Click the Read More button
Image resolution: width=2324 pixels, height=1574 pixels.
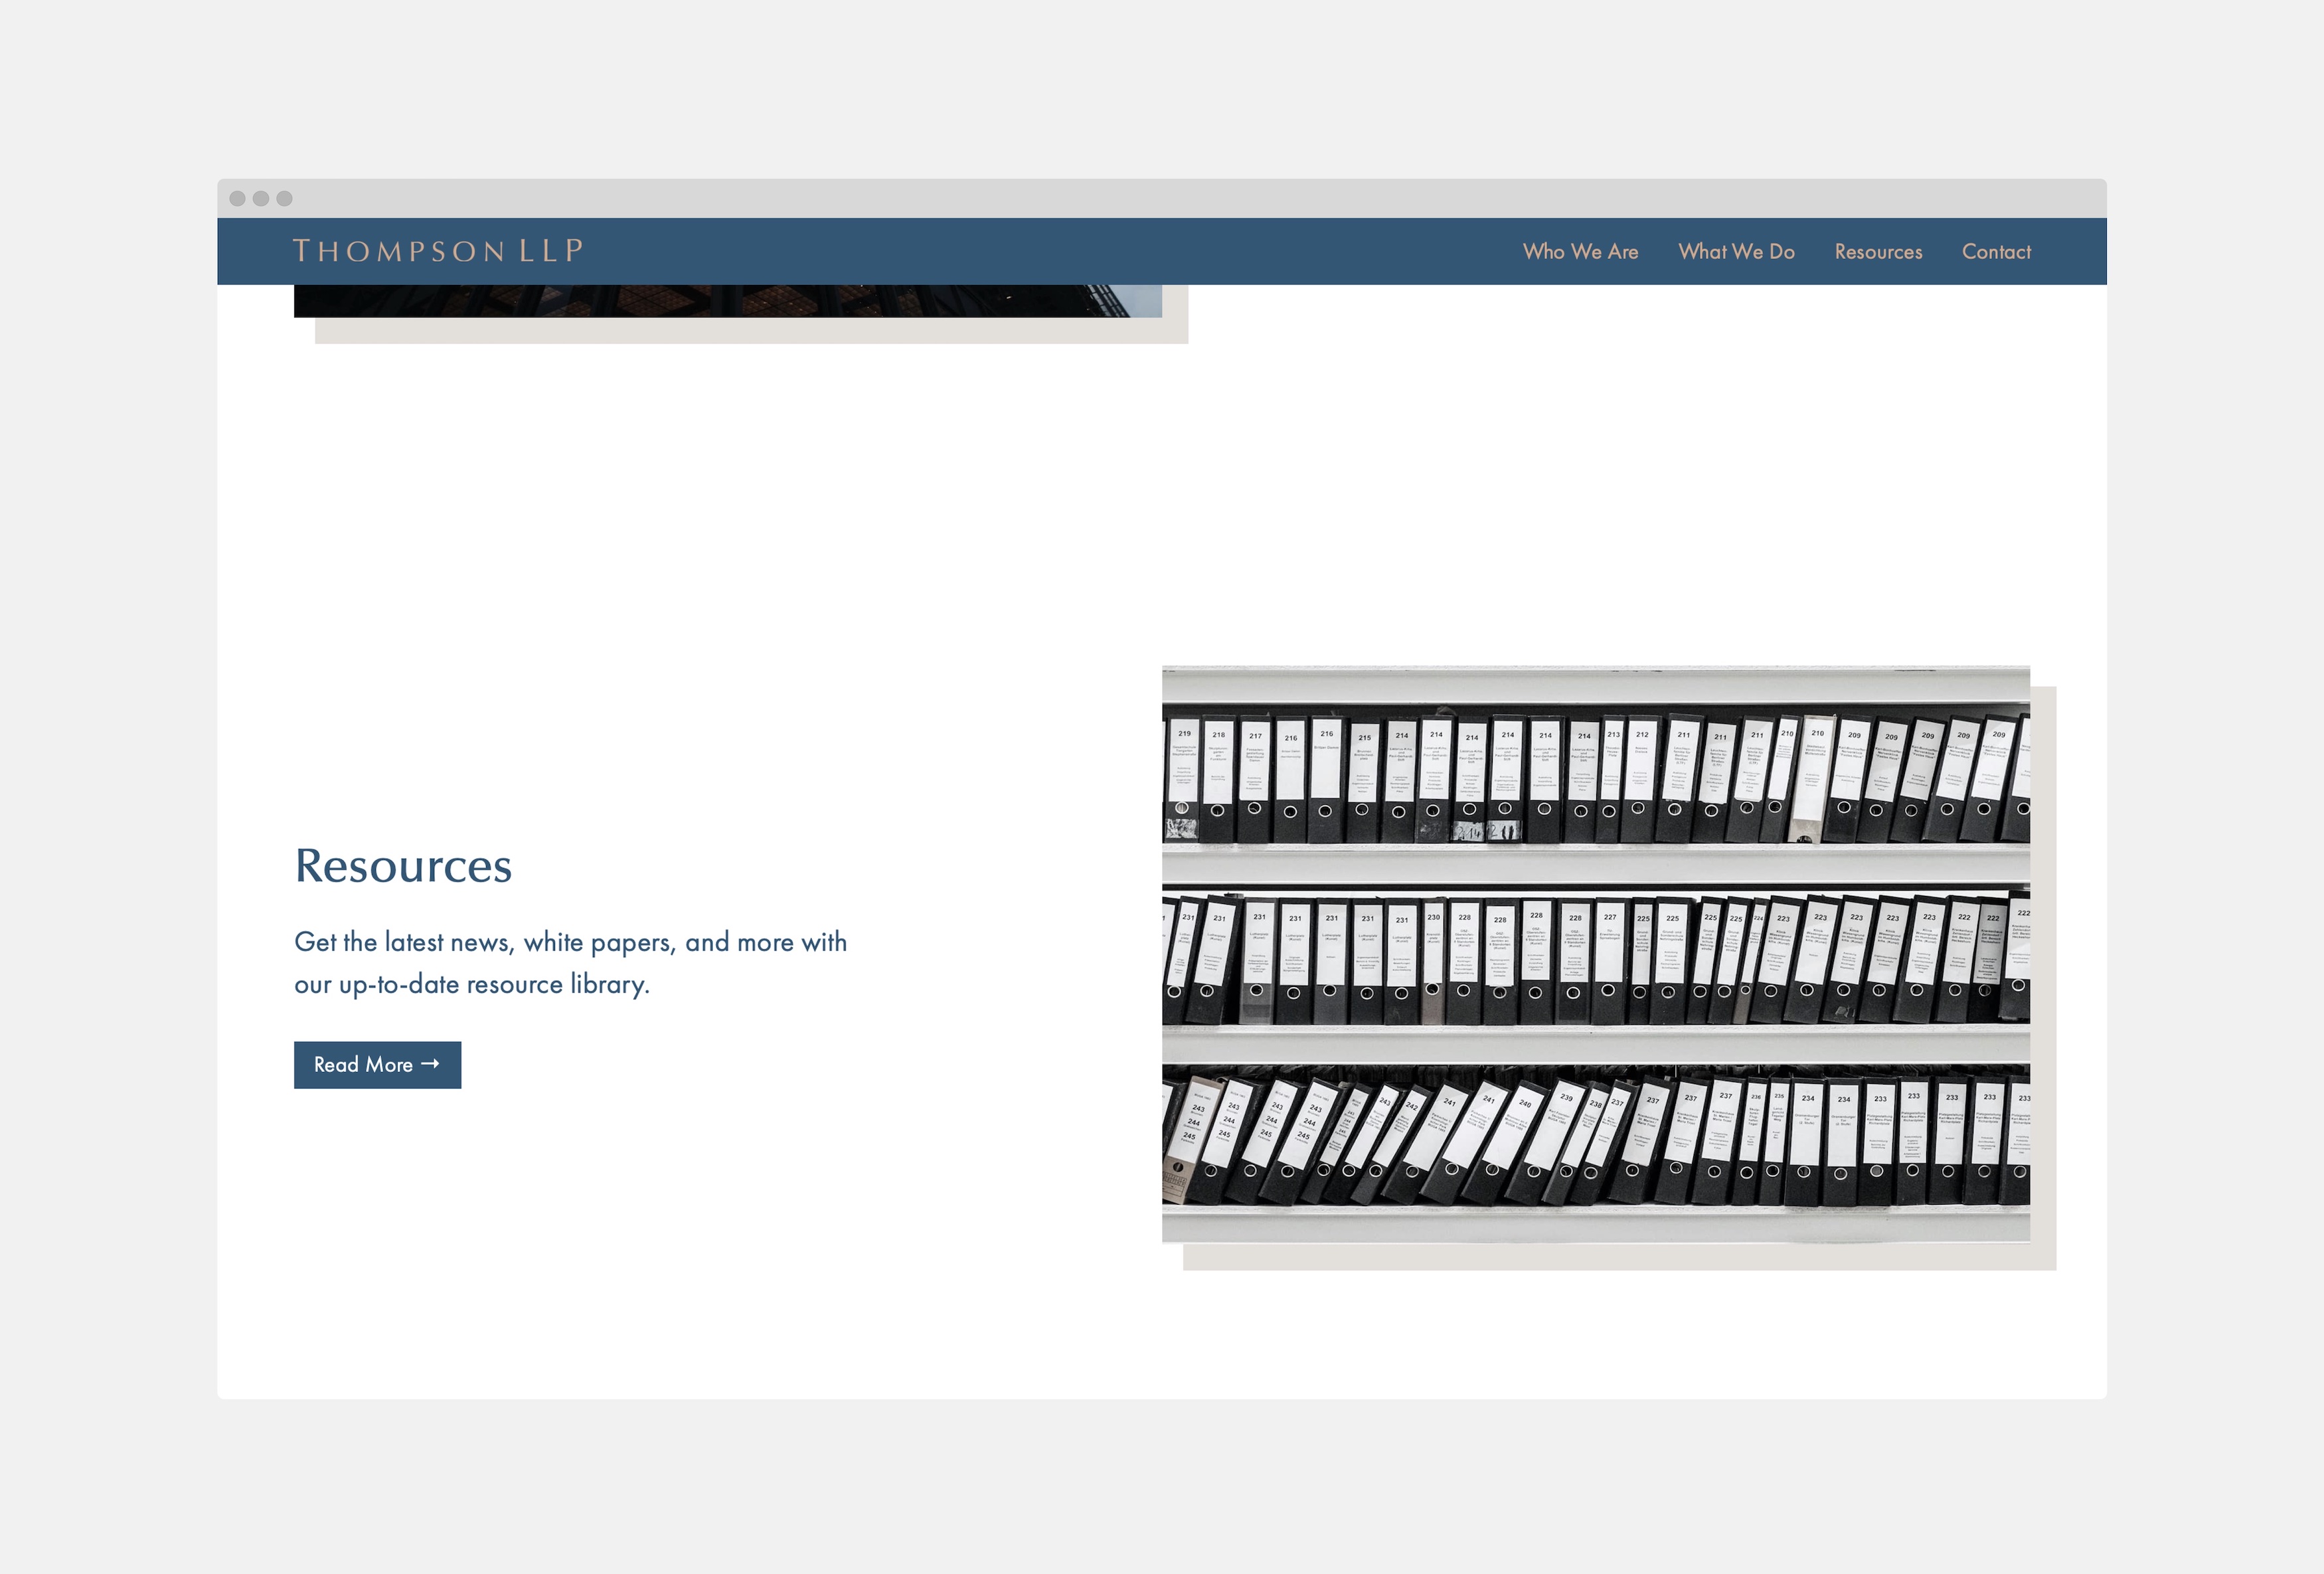click(377, 1065)
